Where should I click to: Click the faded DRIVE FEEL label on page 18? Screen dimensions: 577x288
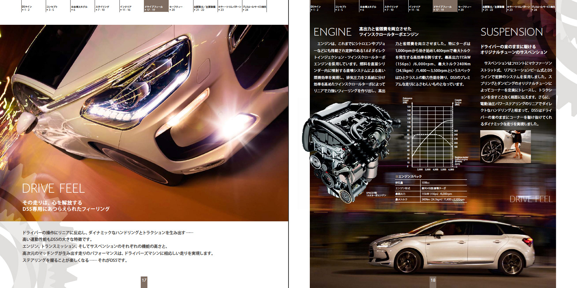point(531,199)
